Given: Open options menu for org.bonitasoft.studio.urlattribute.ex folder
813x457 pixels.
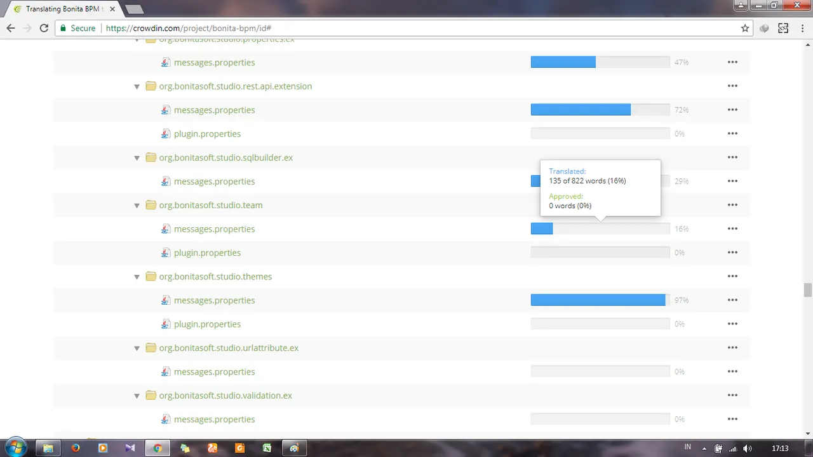Looking at the screenshot, I should click(732, 348).
